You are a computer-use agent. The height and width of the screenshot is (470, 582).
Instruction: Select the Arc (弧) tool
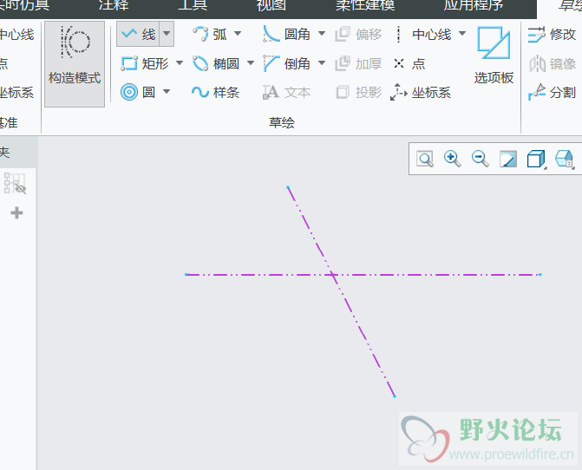[x=210, y=35]
